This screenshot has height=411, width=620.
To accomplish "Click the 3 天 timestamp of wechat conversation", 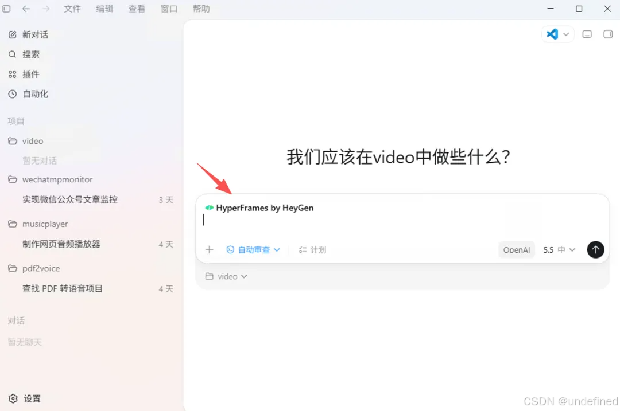I will point(166,200).
